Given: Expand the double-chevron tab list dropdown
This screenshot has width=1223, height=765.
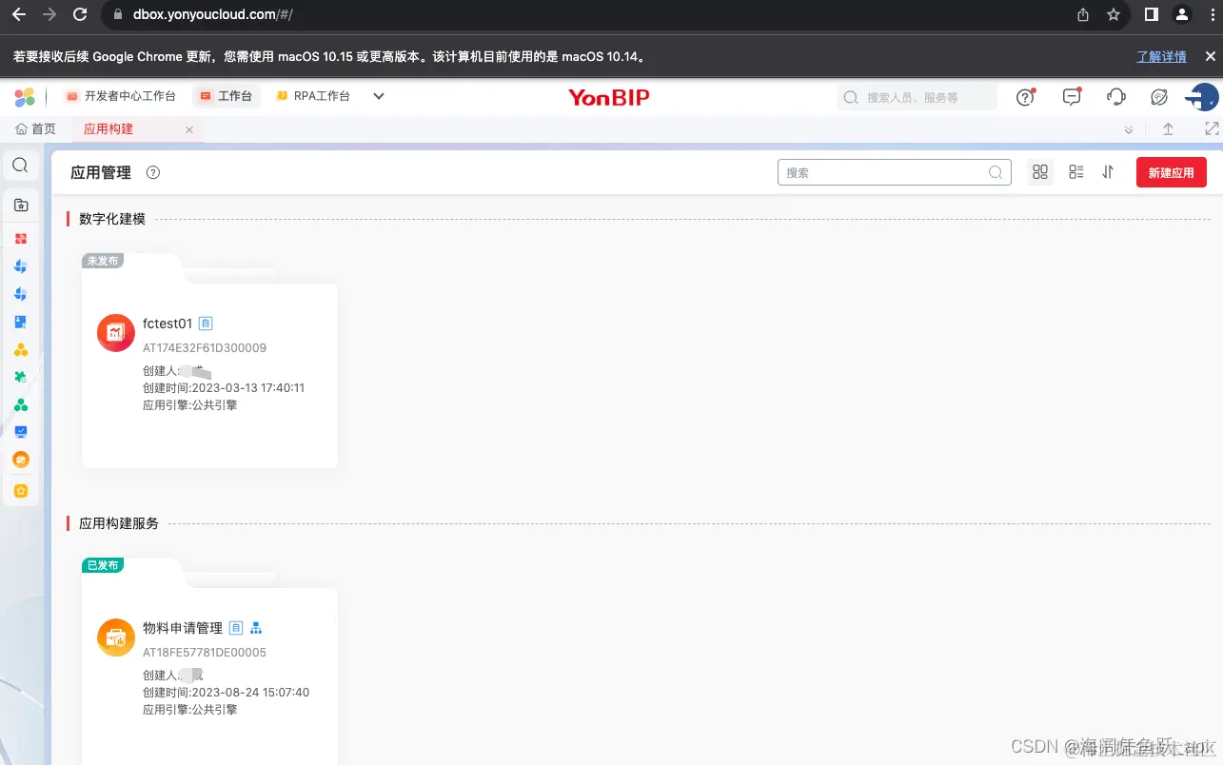Looking at the screenshot, I should [1129, 129].
